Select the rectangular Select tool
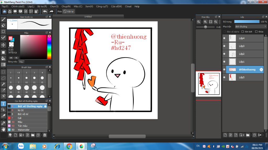This screenshot has width=268, height=150. (3, 72)
